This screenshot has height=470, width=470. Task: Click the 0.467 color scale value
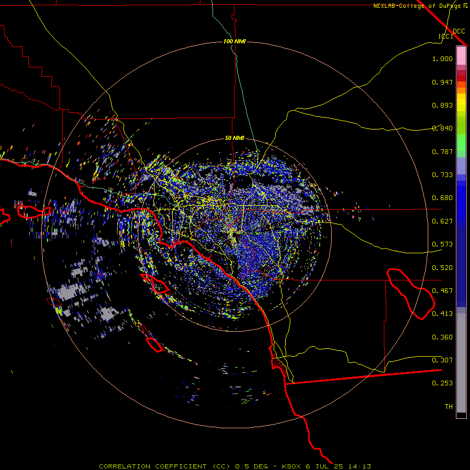(442, 291)
